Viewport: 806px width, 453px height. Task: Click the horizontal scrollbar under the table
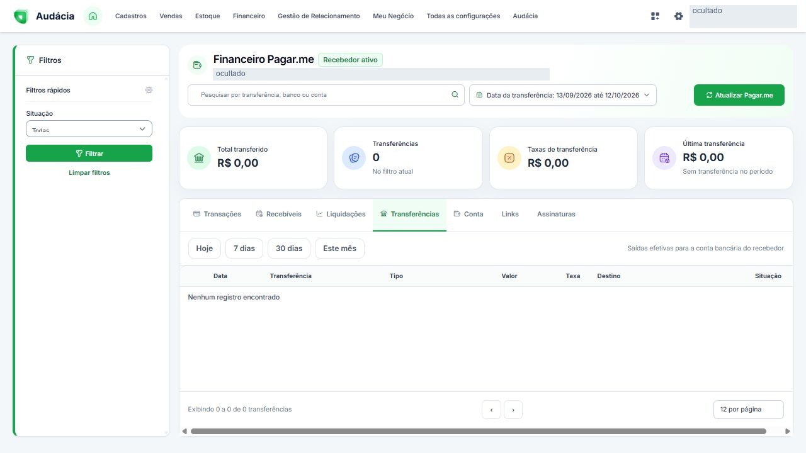[479, 432]
